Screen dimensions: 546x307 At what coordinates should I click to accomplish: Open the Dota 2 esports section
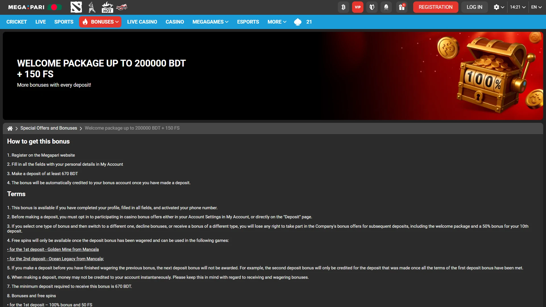[x=76, y=7]
